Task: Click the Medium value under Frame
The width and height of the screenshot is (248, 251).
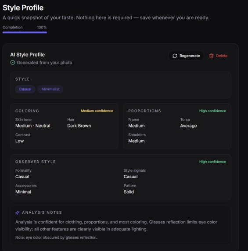Action: pos(137,126)
